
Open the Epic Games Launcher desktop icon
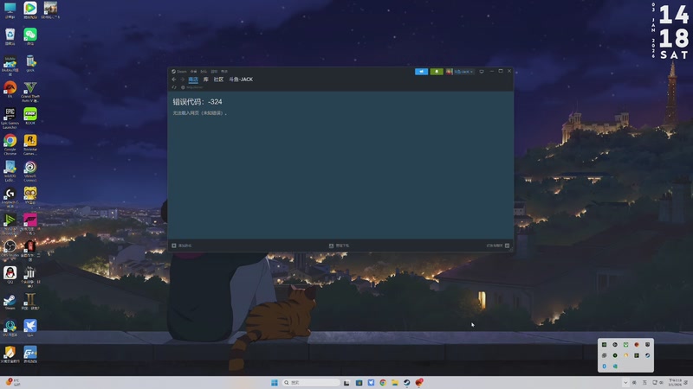pos(10,118)
